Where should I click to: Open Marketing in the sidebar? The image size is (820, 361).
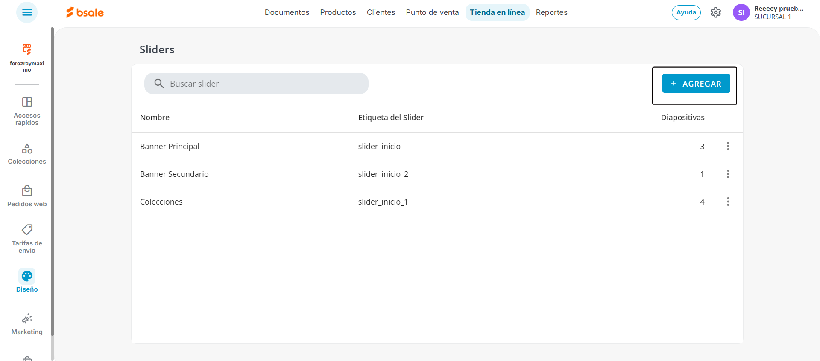coord(27,324)
